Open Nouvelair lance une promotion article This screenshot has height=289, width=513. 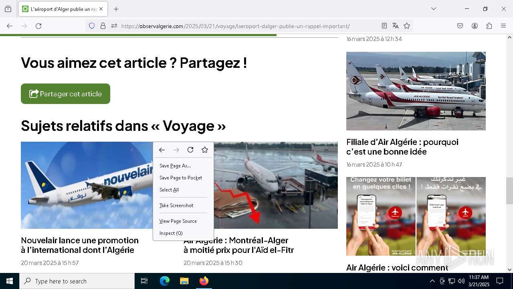(80, 245)
